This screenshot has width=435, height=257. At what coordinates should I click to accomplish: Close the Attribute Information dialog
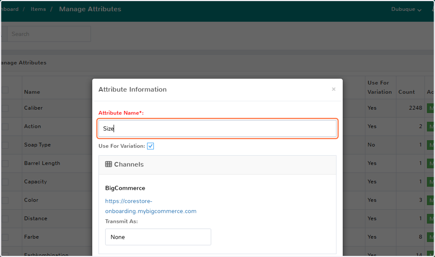point(333,89)
